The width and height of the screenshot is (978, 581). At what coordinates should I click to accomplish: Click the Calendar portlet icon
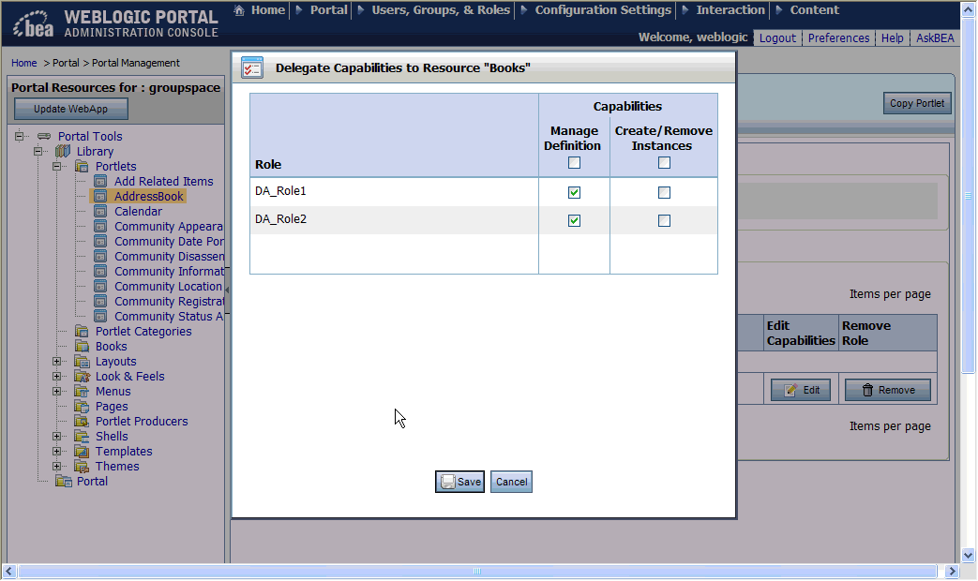point(99,211)
